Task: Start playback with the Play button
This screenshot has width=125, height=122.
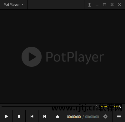Action: point(7,116)
